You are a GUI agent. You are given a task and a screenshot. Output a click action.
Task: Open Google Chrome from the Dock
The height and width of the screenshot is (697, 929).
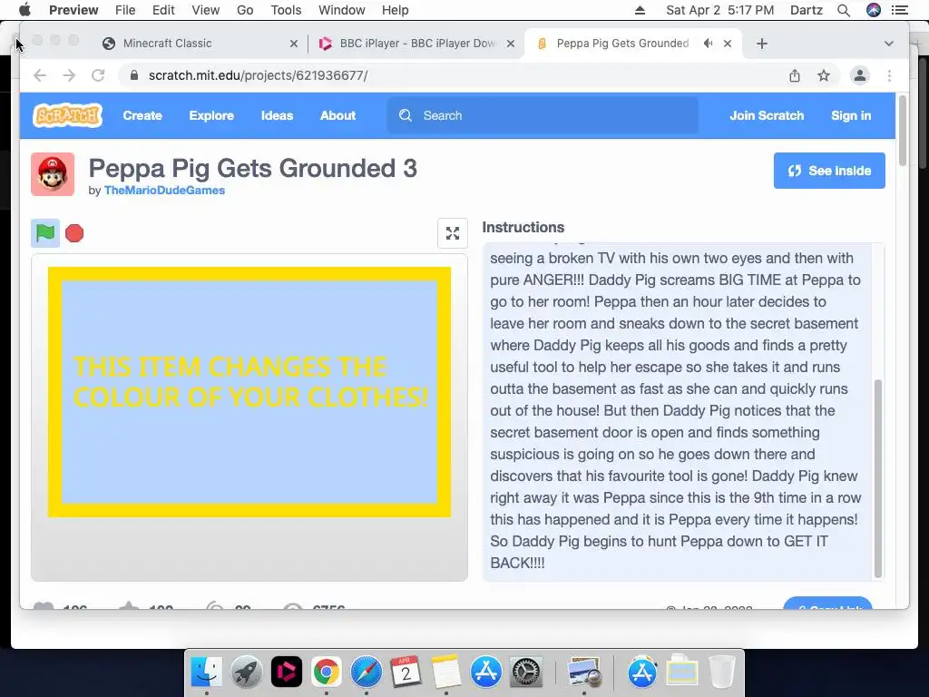pos(327,672)
